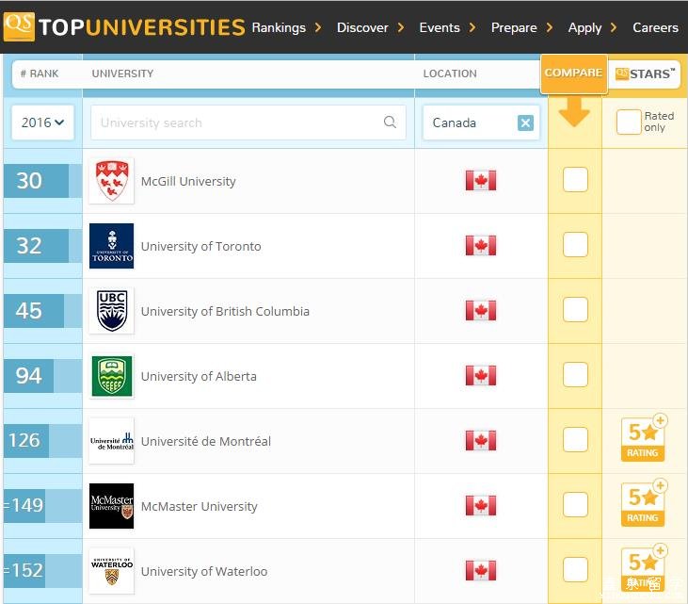Click the search magnifier icon

point(390,122)
